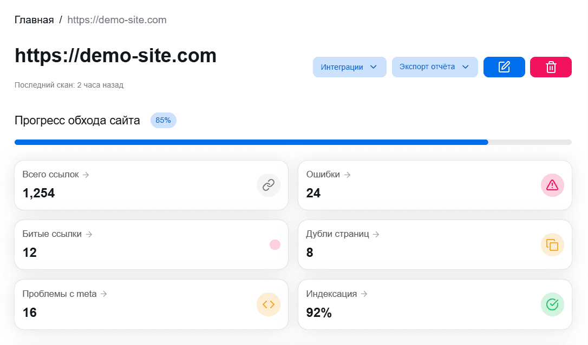The width and height of the screenshot is (588, 345).
Task: Click the duplicate pages icon on Дубли страниц card
Action: click(x=552, y=244)
